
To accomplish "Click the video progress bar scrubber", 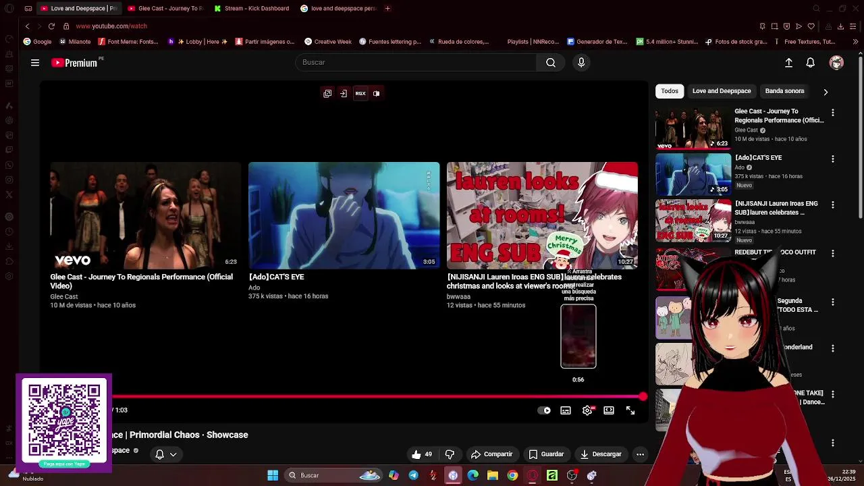I will pyautogui.click(x=643, y=397).
